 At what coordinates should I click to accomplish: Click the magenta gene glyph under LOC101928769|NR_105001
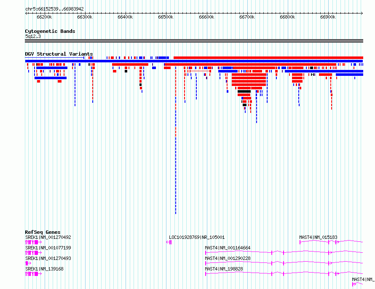(x=169, y=242)
